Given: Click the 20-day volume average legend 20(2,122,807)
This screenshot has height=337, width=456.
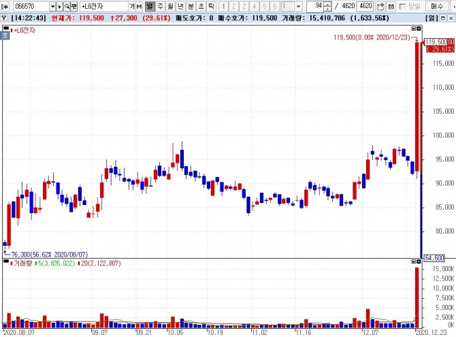Looking at the screenshot, I should click(x=101, y=263).
